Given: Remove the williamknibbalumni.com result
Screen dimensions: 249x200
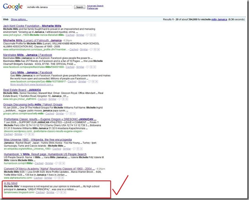Looking at the screenshot, I should click(98, 50).
